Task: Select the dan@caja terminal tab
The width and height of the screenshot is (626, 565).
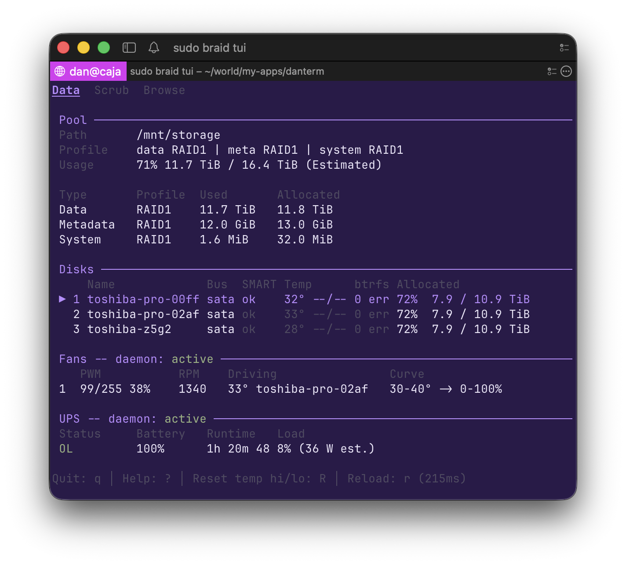Action: 88,71
